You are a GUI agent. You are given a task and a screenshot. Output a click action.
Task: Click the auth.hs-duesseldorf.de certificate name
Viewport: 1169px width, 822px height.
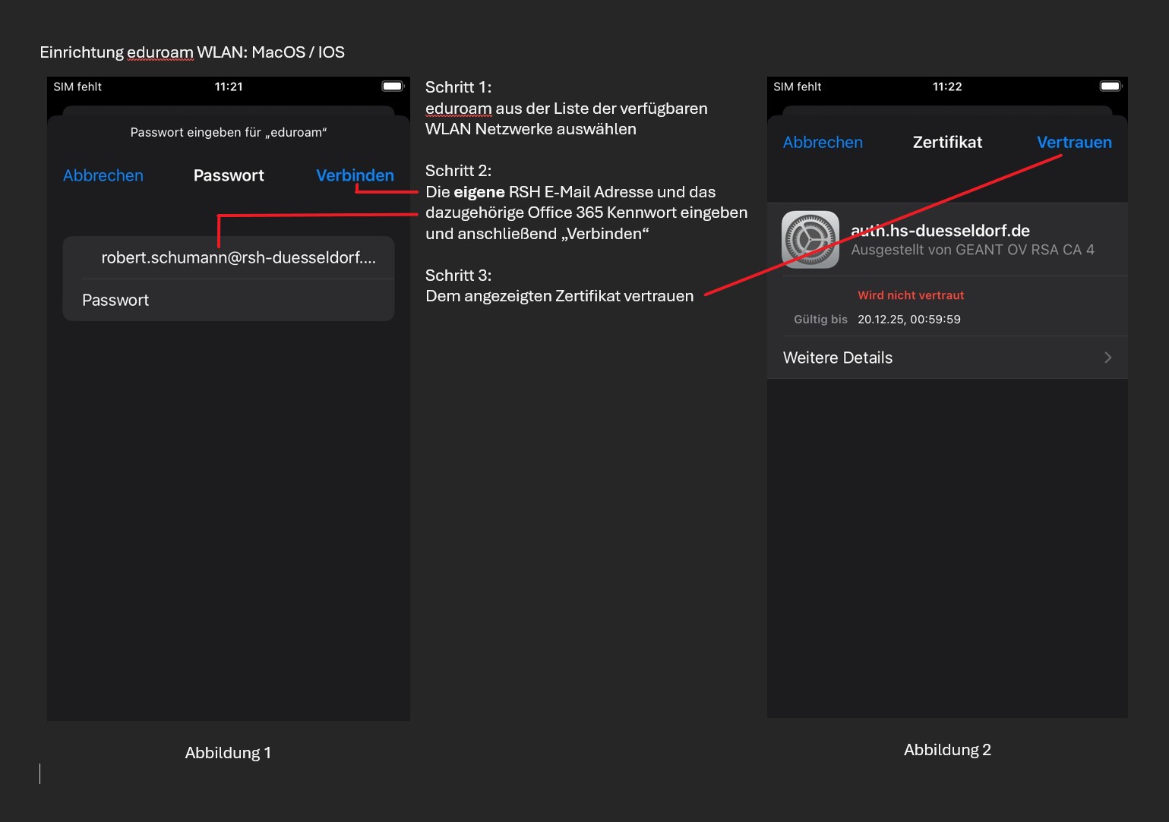tap(940, 231)
